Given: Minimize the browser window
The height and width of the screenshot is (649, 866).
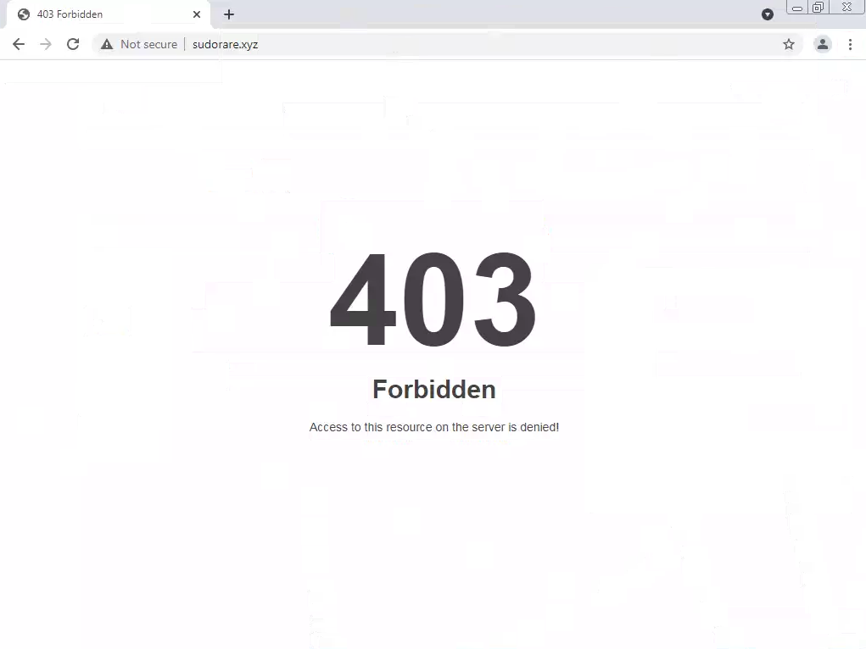Looking at the screenshot, I should tap(797, 8).
